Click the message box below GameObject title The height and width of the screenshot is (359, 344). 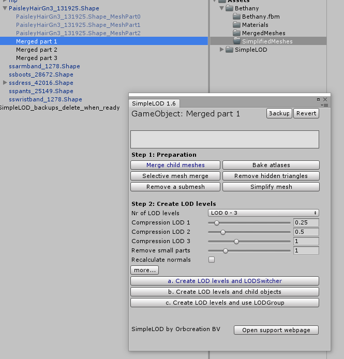tap(225, 140)
